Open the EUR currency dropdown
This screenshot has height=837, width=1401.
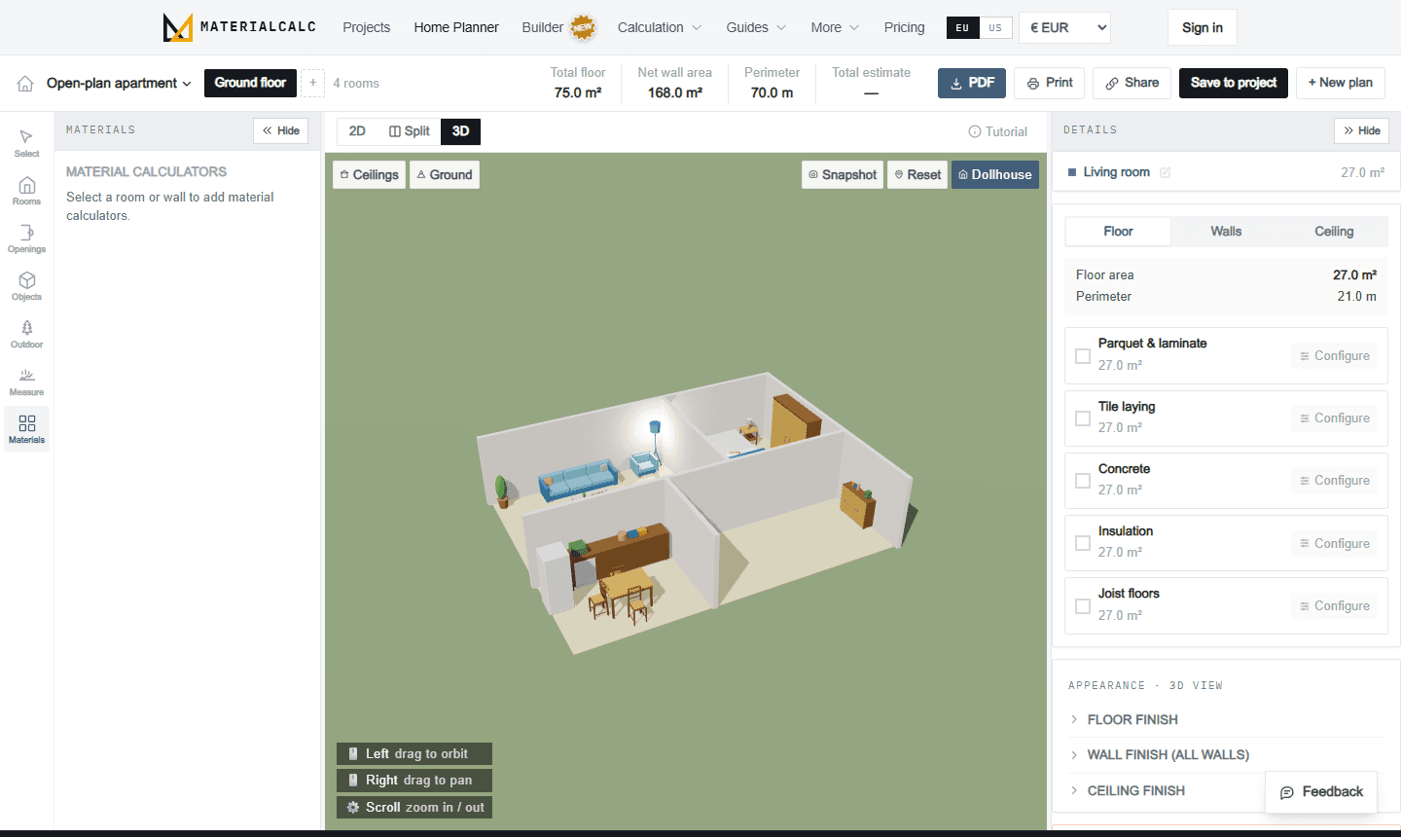coord(1065,27)
